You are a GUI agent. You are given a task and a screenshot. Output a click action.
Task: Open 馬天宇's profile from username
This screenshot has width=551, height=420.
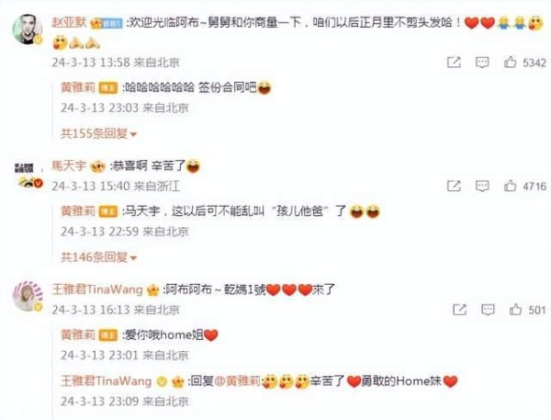[x=69, y=165]
